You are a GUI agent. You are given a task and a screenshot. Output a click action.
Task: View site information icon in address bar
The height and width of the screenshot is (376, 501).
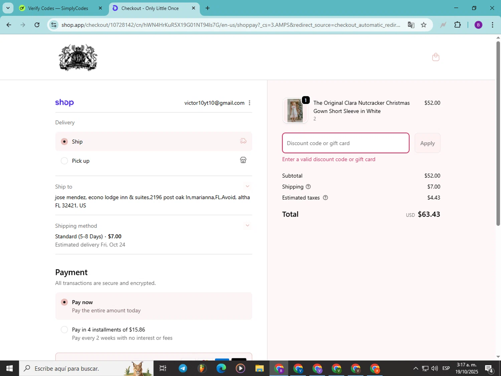54,25
